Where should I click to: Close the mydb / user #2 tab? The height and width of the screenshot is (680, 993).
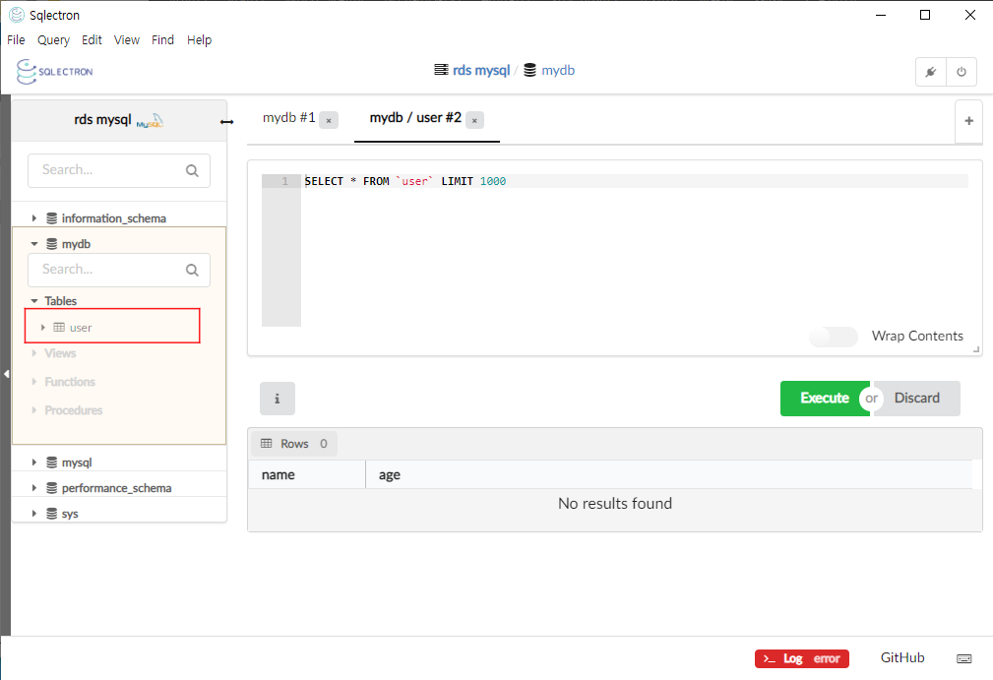(474, 120)
